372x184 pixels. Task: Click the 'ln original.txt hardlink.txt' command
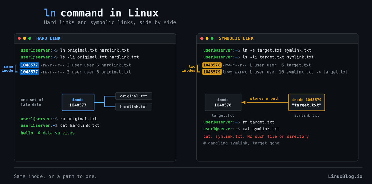coord(94,50)
